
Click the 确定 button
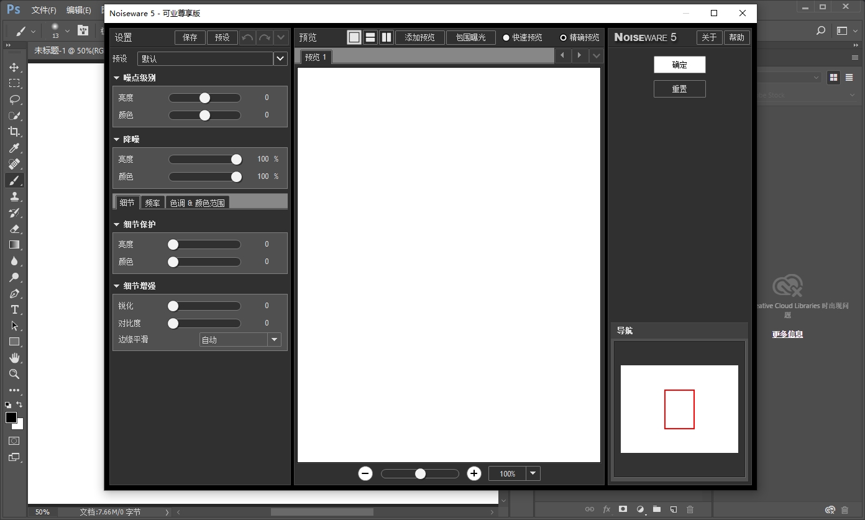click(x=680, y=65)
